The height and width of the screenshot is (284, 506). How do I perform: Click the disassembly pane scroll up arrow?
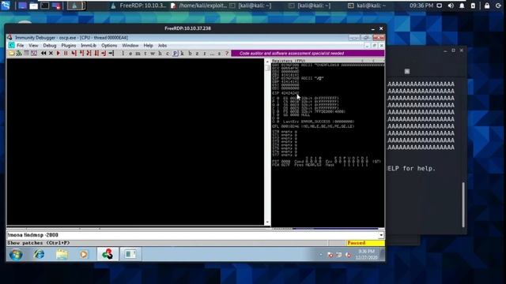tap(267, 61)
